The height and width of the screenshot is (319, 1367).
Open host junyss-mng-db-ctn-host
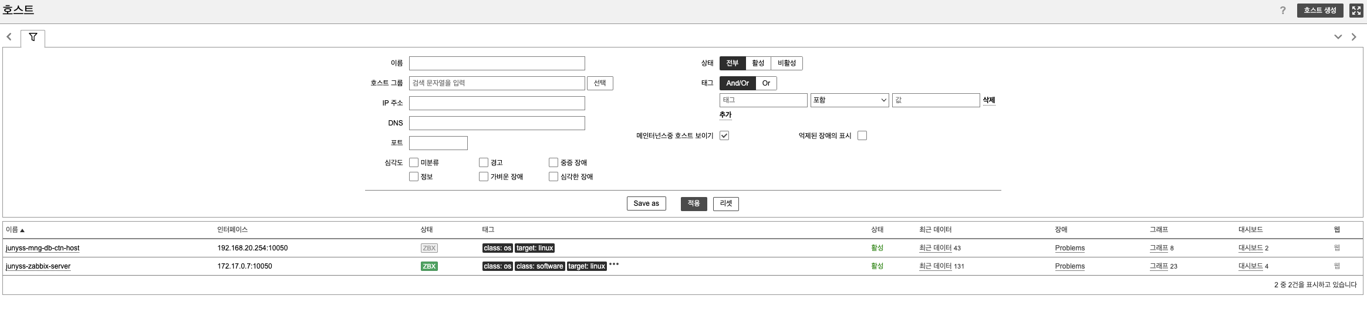pyautogui.click(x=42, y=248)
